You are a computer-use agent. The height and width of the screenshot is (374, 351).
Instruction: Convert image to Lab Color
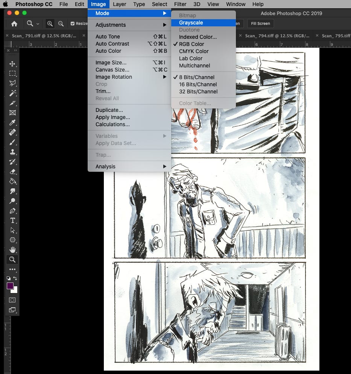coord(204,58)
